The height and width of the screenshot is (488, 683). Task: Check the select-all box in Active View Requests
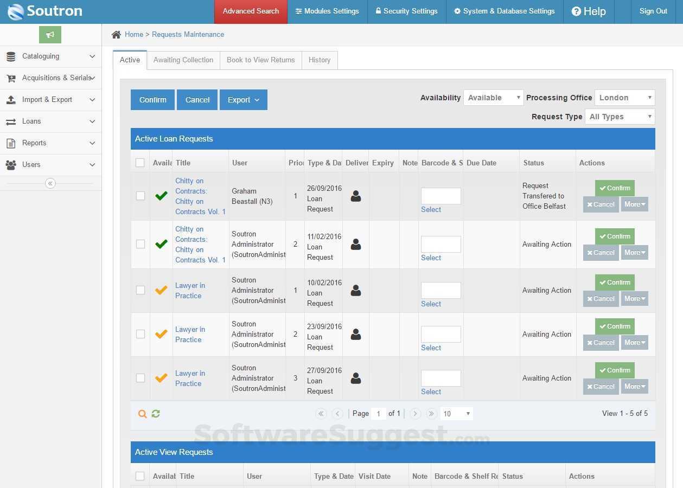pos(140,476)
